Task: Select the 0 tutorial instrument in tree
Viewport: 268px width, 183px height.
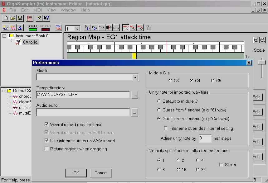Action: [31, 42]
